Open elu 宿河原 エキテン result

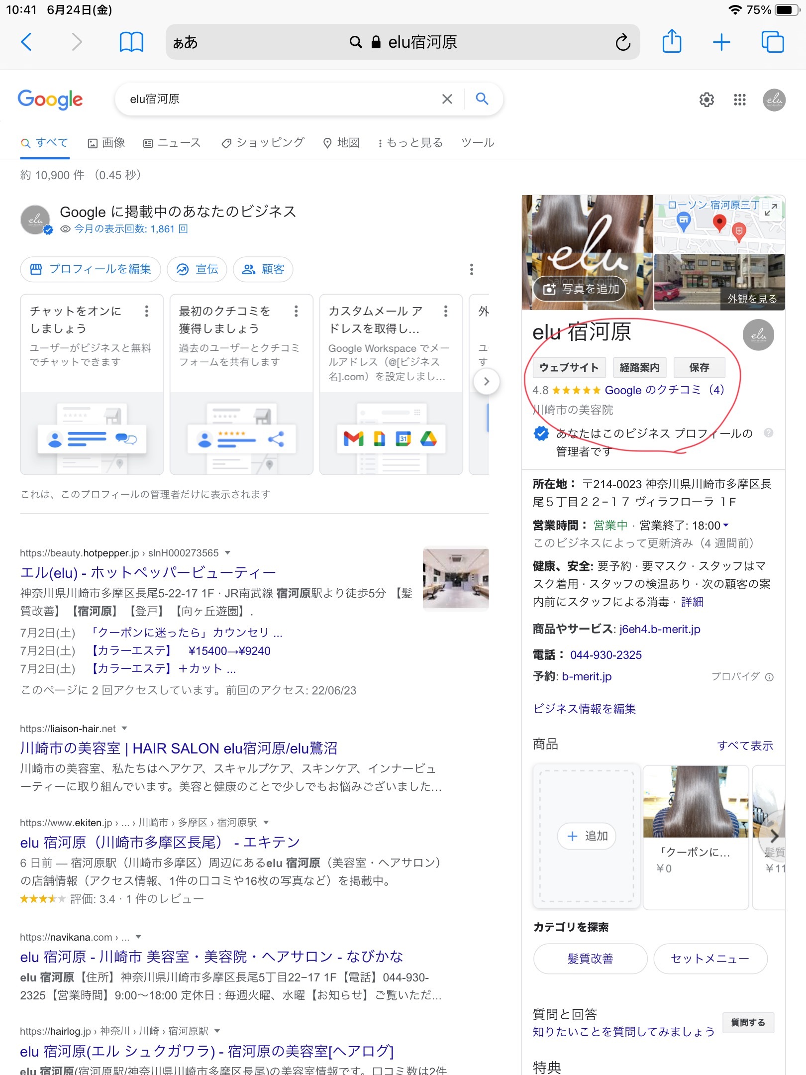(x=160, y=842)
